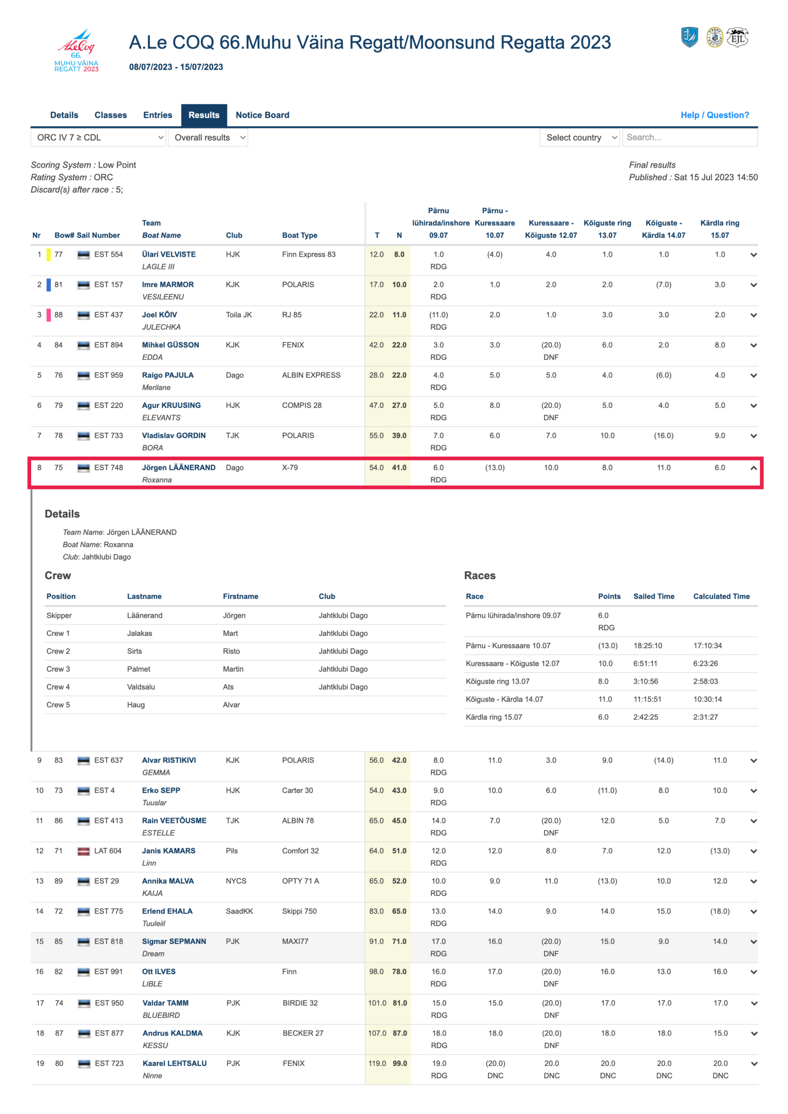Click the round yacht club crest icon
The width and height of the screenshot is (788, 1114).
tap(714, 37)
